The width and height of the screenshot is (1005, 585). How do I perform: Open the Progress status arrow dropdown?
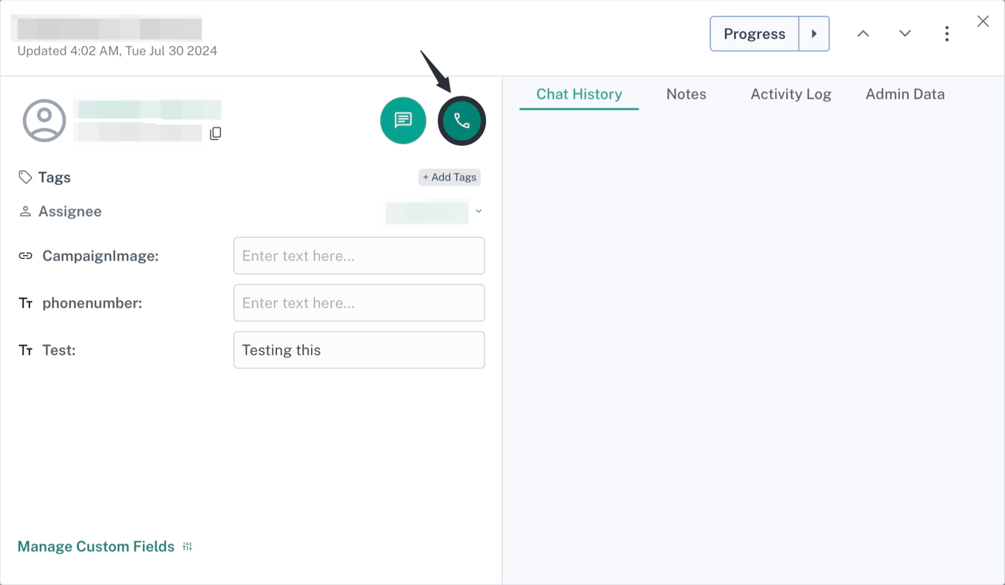tap(814, 34)
